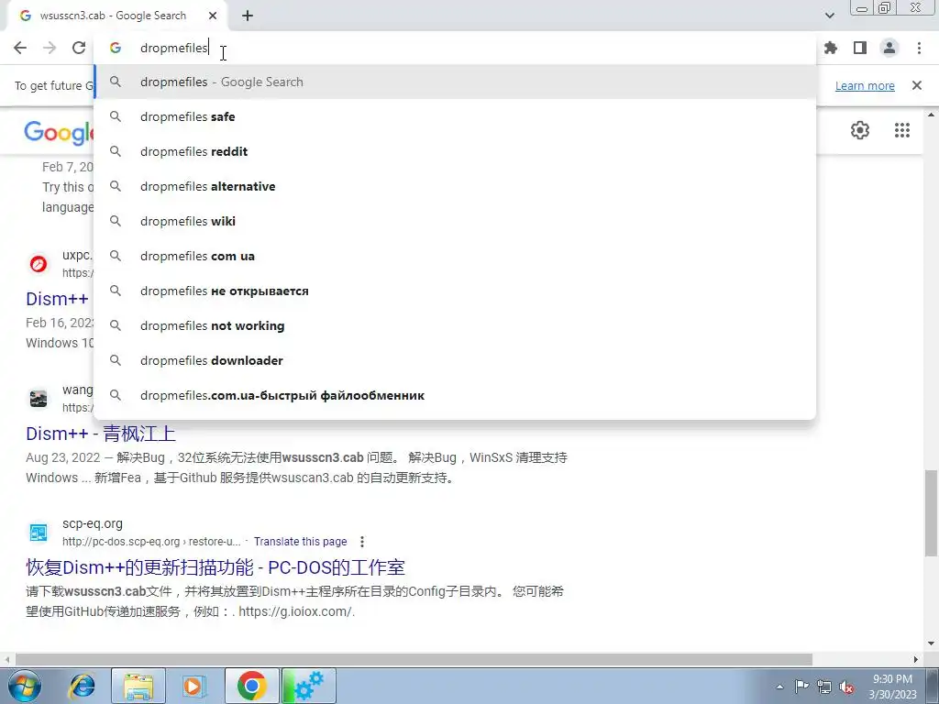Open Windows Explorer from the taskbar
Screen dimensions: 939x704
(138, 686)
